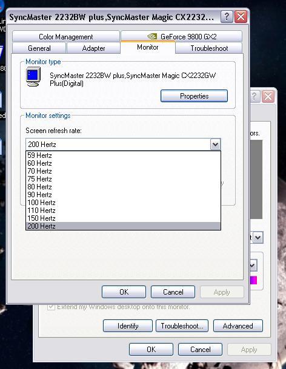The image size is (286, 369).
Task: Select 110 Hertz refresh rate
Action: pos(123,211)
